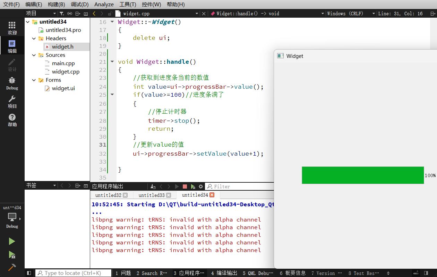Click the progress bar in Widget window
Image resolution: width=437 pixels, height=277 pixels.
(363, 175)
